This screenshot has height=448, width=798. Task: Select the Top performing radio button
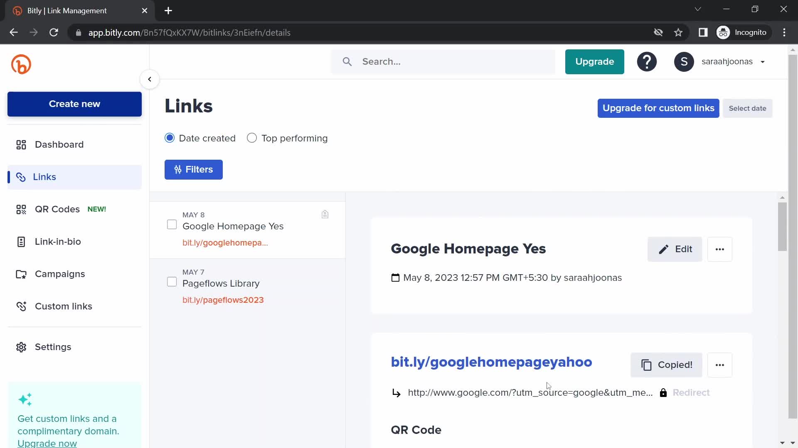[x=251, y=138]
